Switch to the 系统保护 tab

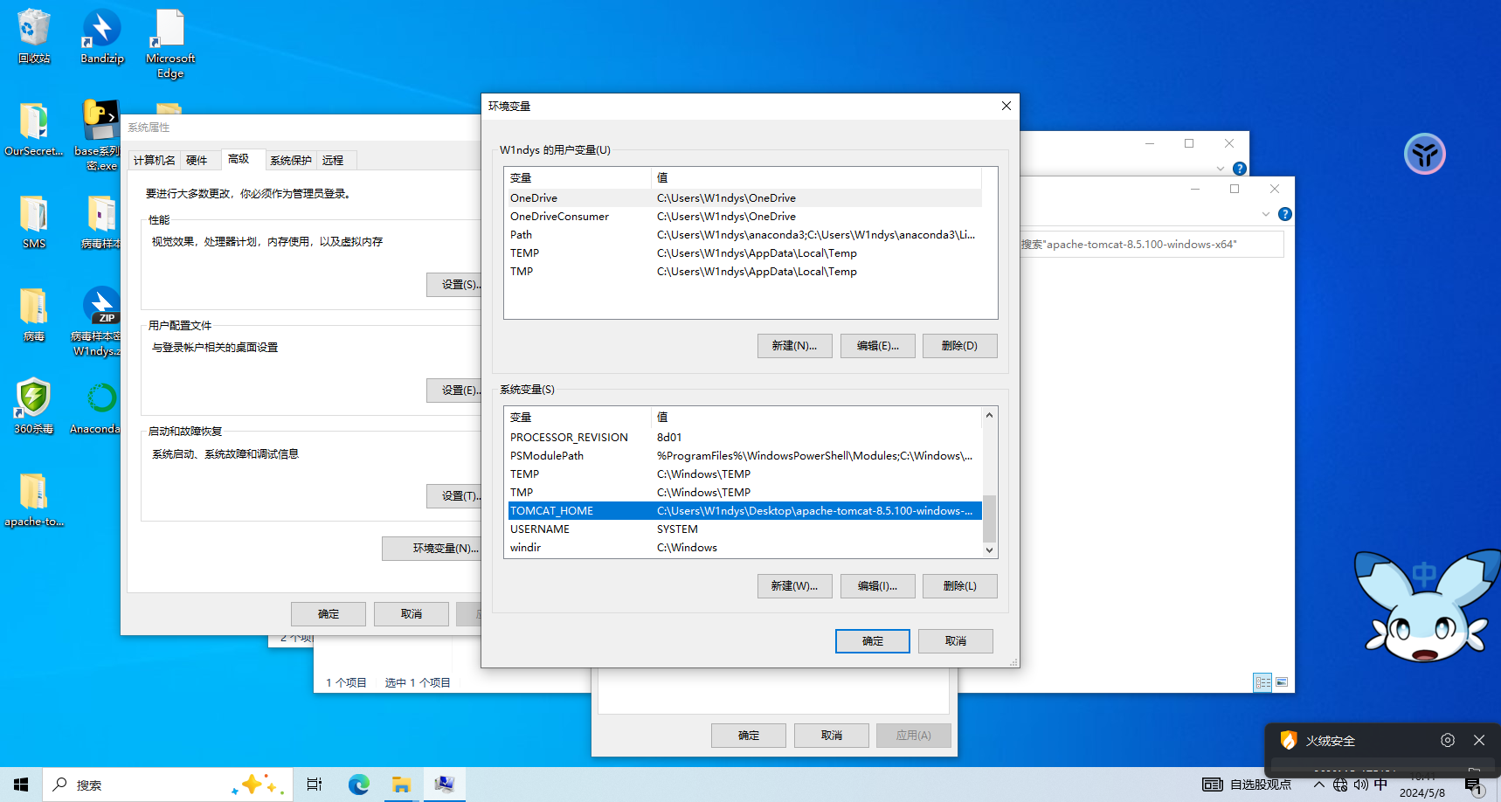click(290, 160)
